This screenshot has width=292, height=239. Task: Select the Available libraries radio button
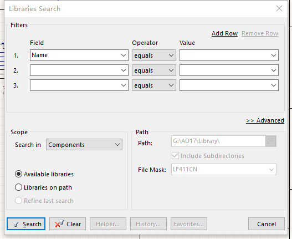pyautogui.click(x=18, y=174)
